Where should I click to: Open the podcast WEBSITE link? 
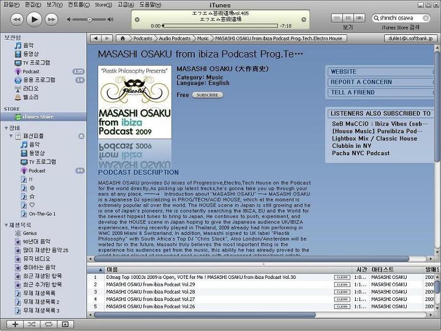tap(380, 72)
